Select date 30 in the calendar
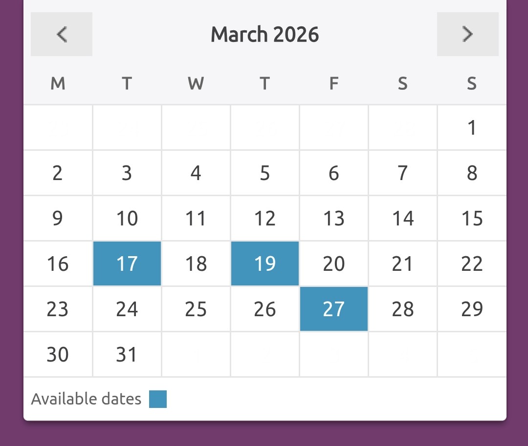Screen dimensions: 528x446 pos(58,354)
